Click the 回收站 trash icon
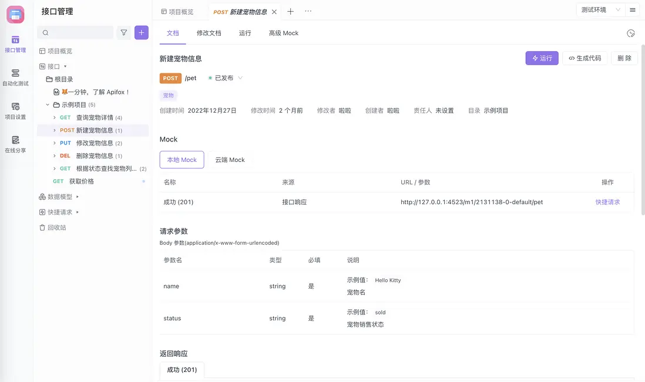645x382 pixels. 42,228
